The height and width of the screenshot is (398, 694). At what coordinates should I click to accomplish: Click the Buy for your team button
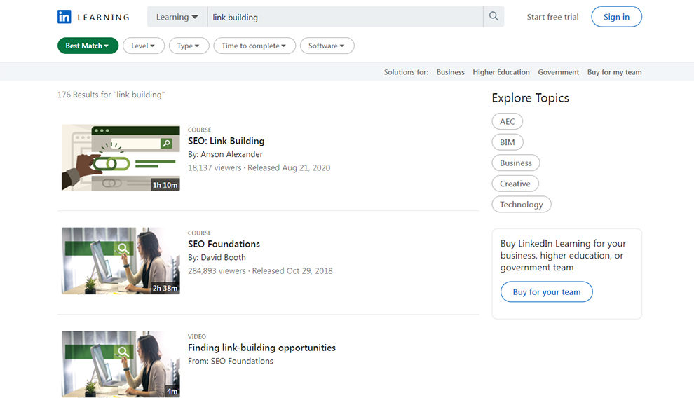coord(547,292)
